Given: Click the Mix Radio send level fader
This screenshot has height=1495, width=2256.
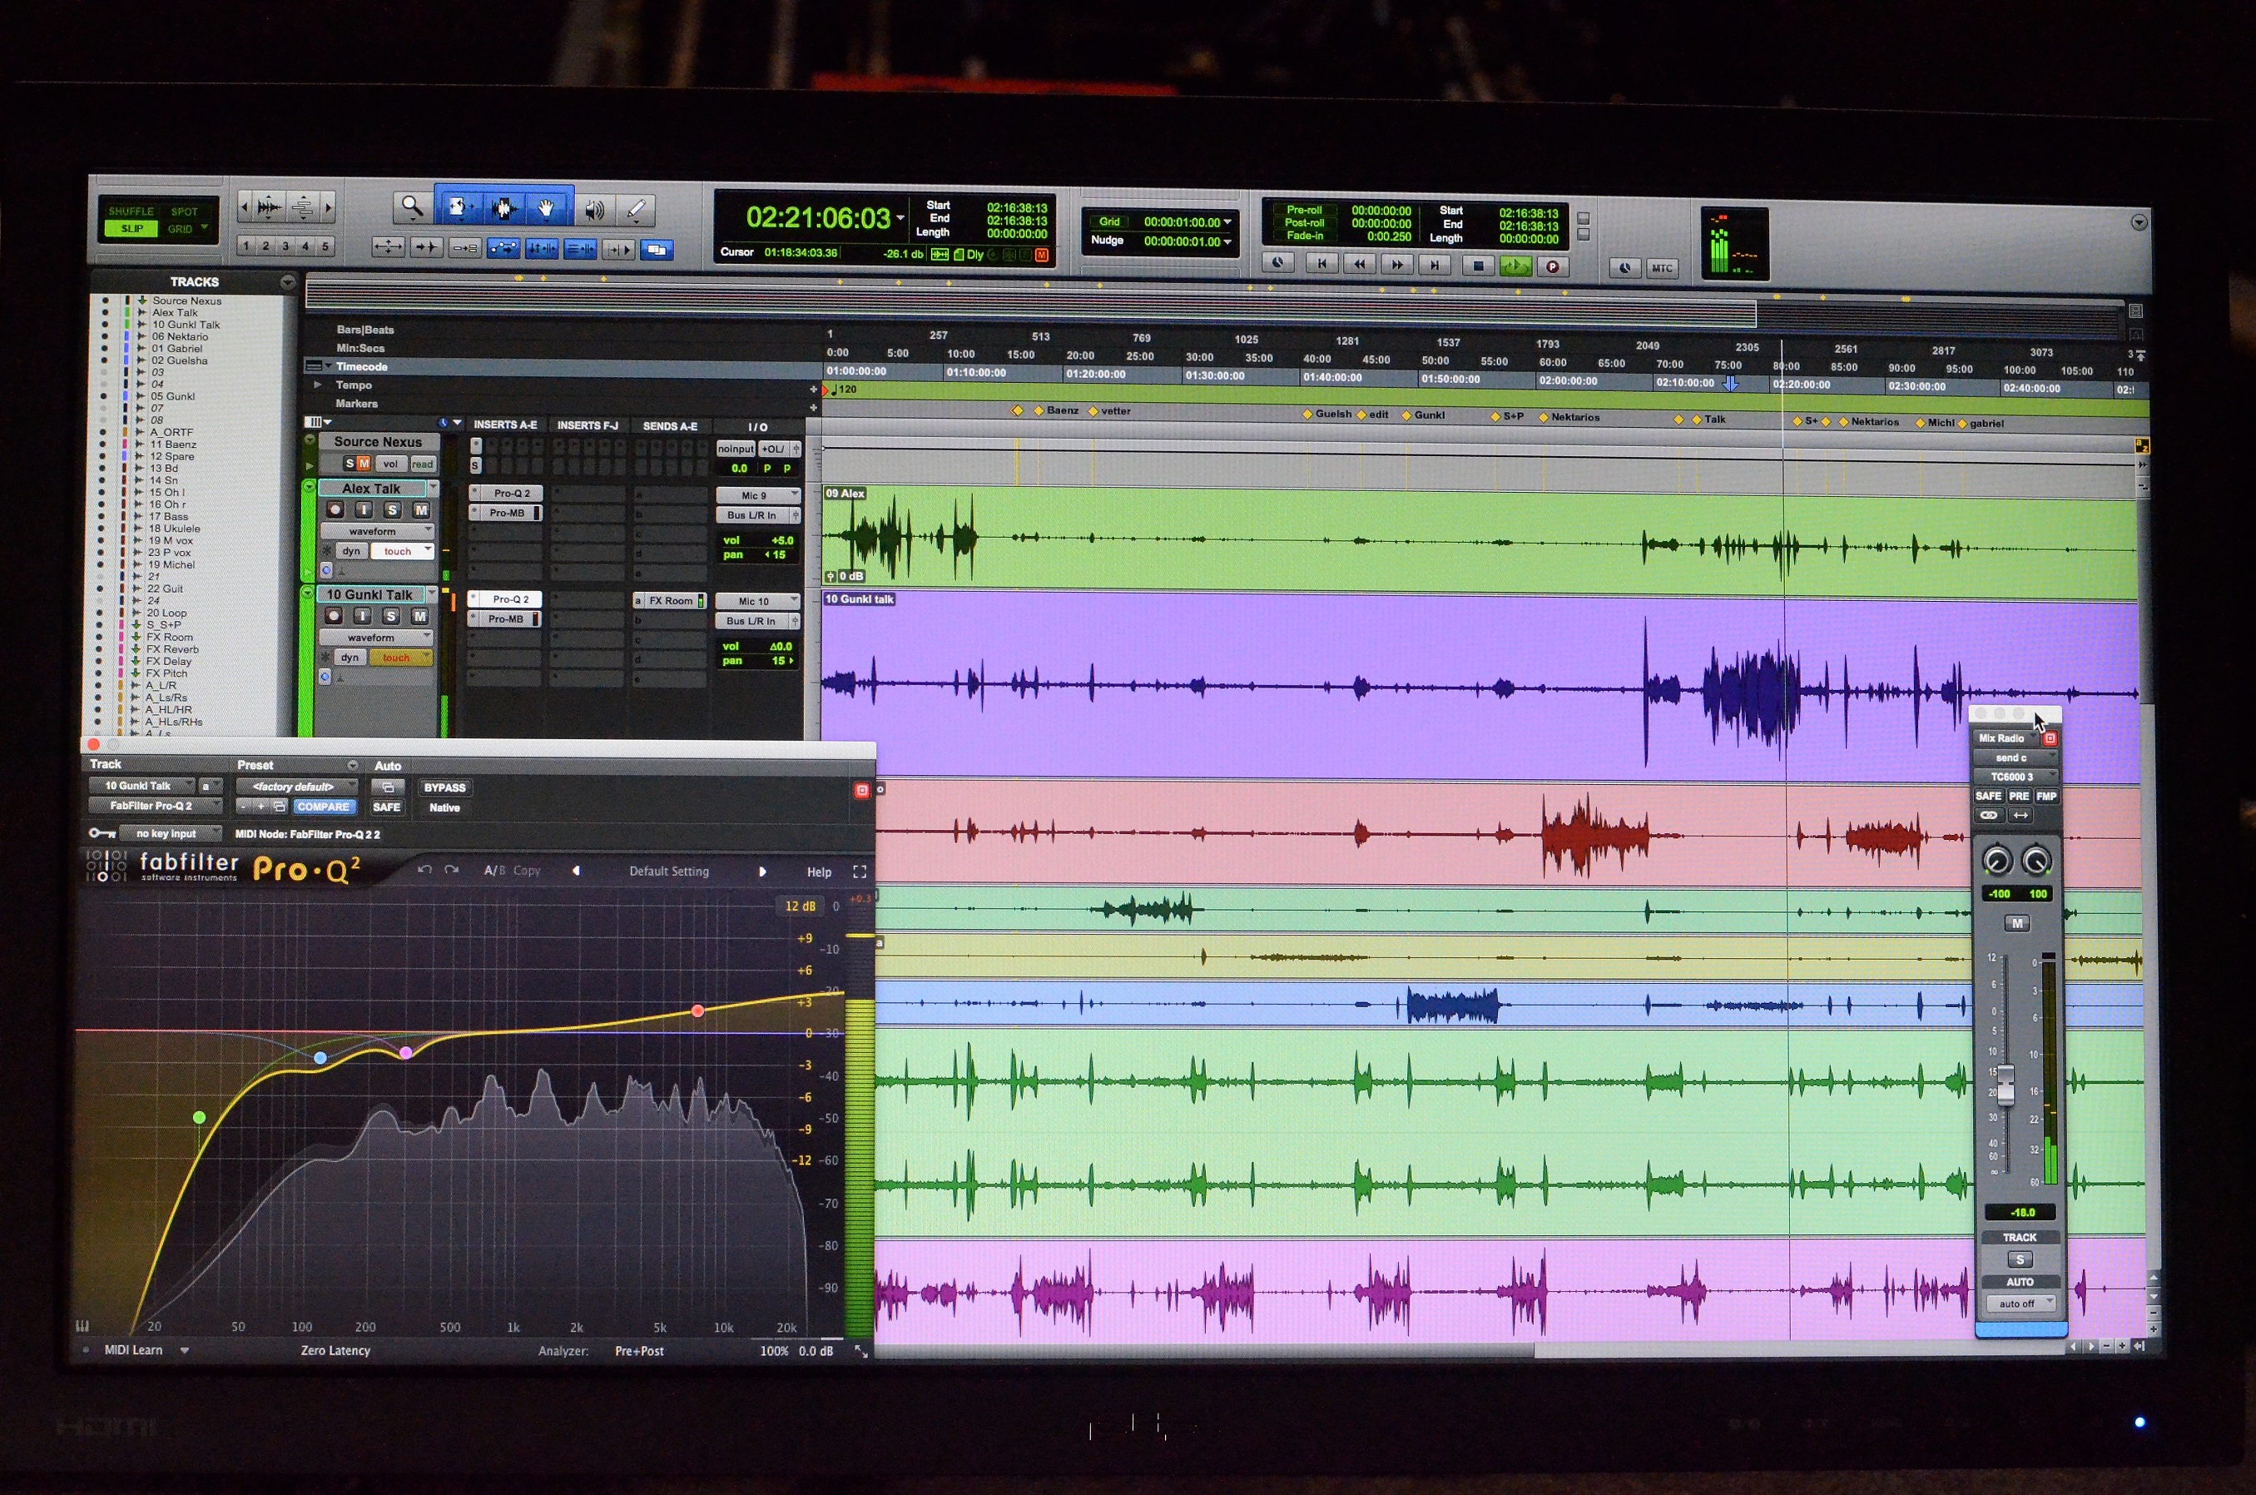Looking at the screenshot, I should tap(2006, 1085).
